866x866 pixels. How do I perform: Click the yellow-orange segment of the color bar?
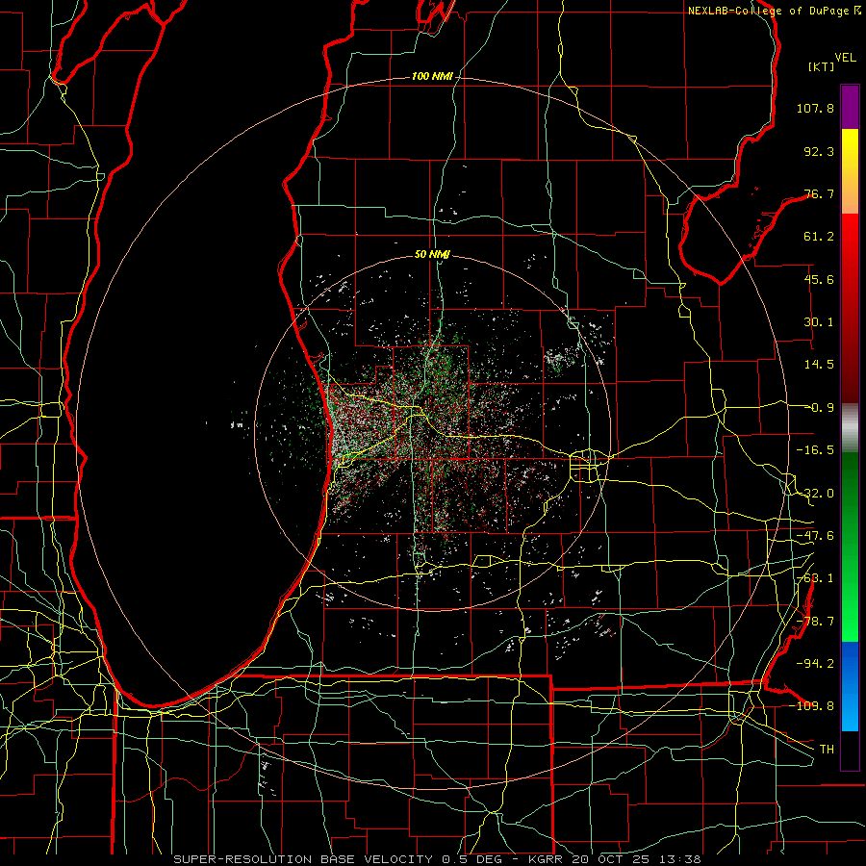[850, 171]
